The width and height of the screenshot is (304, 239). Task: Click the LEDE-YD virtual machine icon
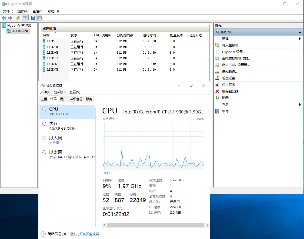44,70
